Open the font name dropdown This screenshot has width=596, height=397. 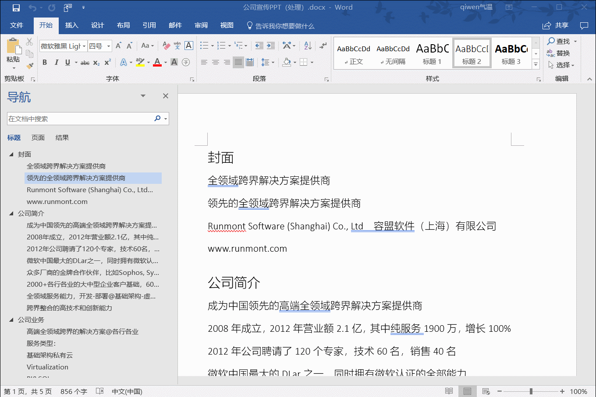84,46
